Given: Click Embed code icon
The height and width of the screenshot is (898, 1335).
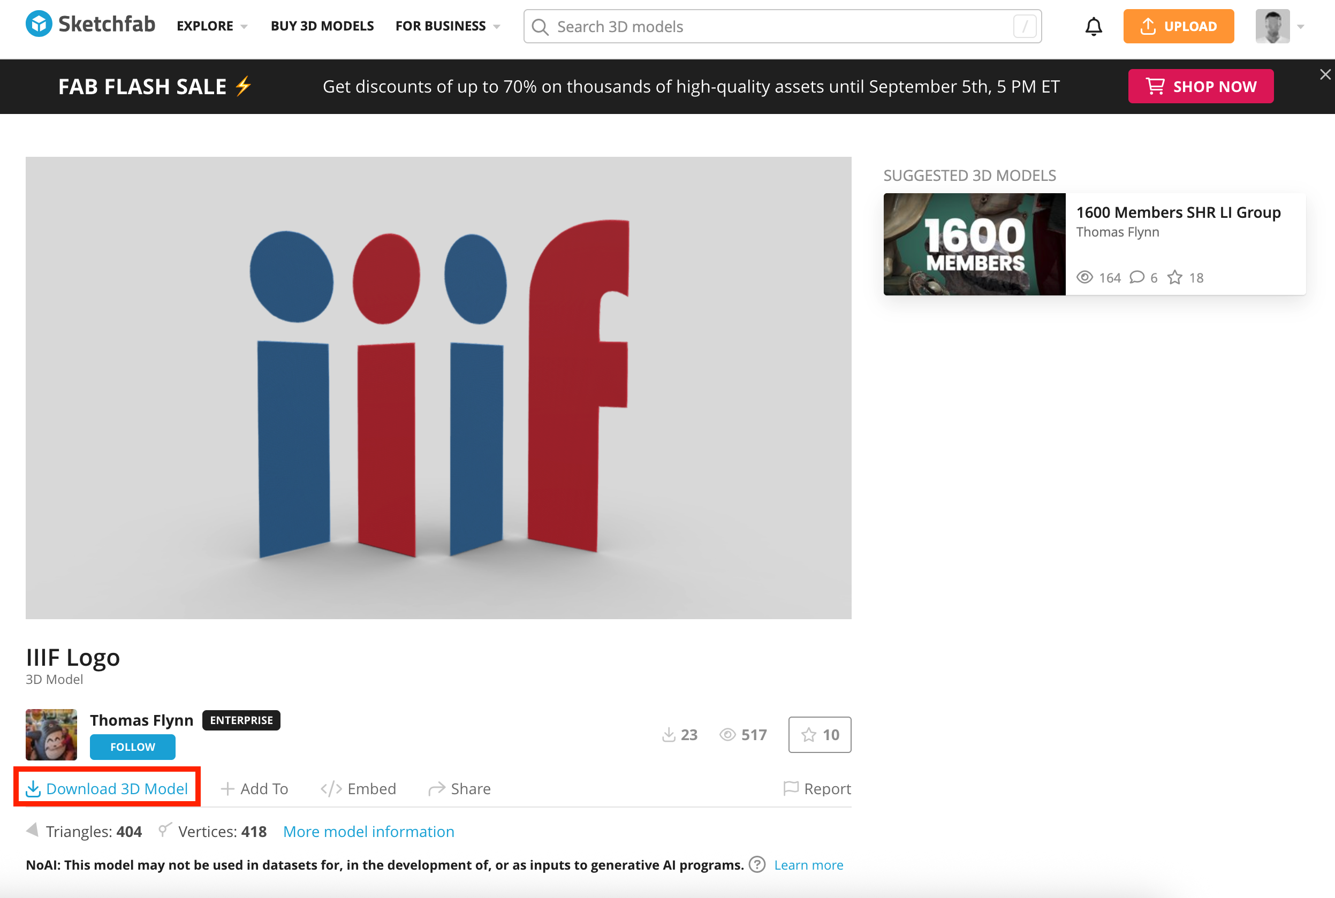Looking at the screenshot, I should (331, 789).
